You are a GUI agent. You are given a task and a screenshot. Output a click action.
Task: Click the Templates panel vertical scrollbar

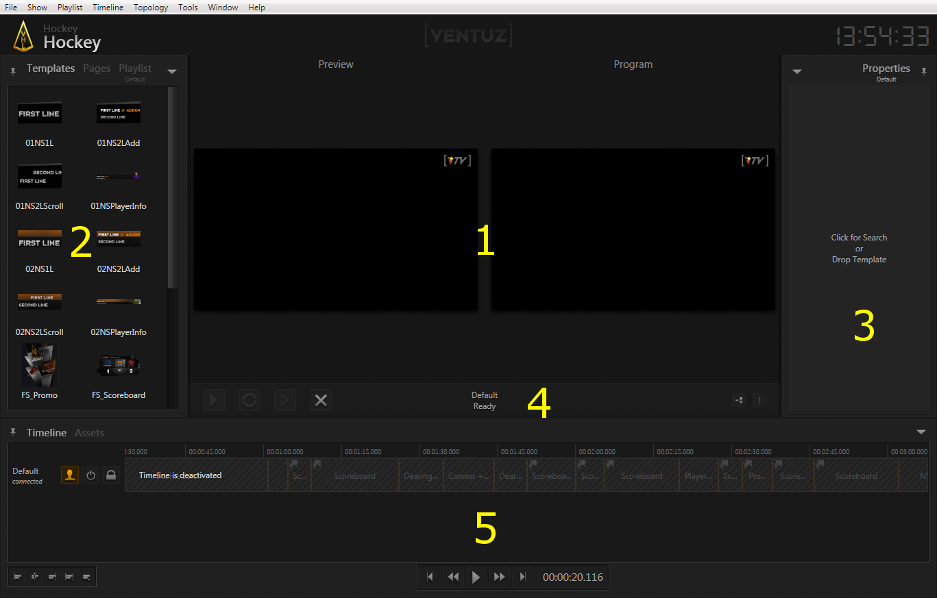pyautogui.click(x=172, y=192)
